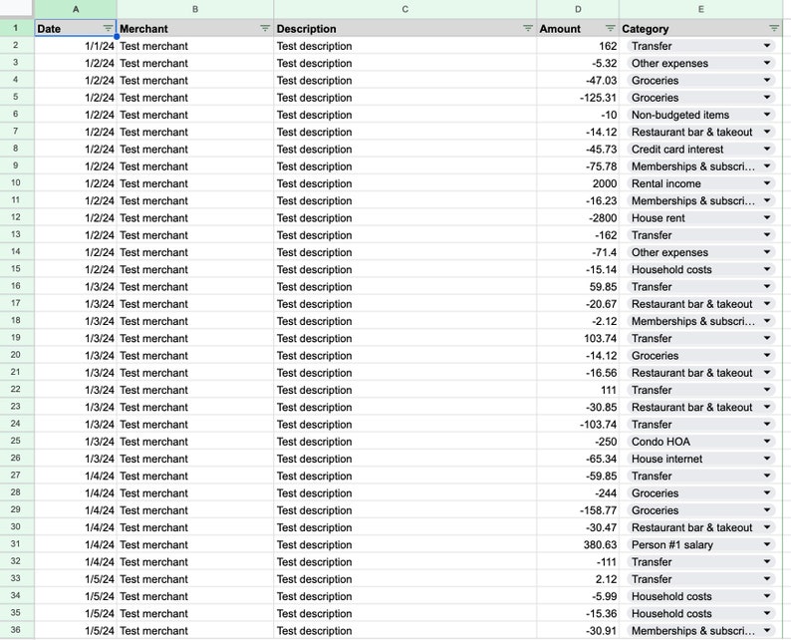This screenshot has width=791, height=640.
Task: Select column D header
Action: (578, 9)
